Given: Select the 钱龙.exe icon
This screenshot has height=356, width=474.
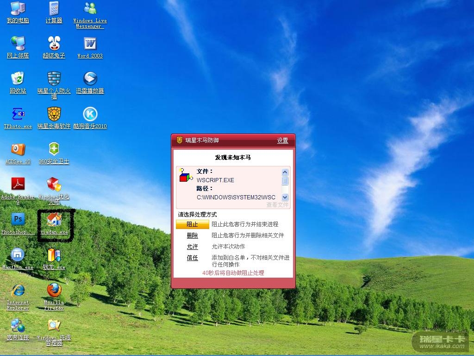Looking at the screenshot, I should coord(54,259).
